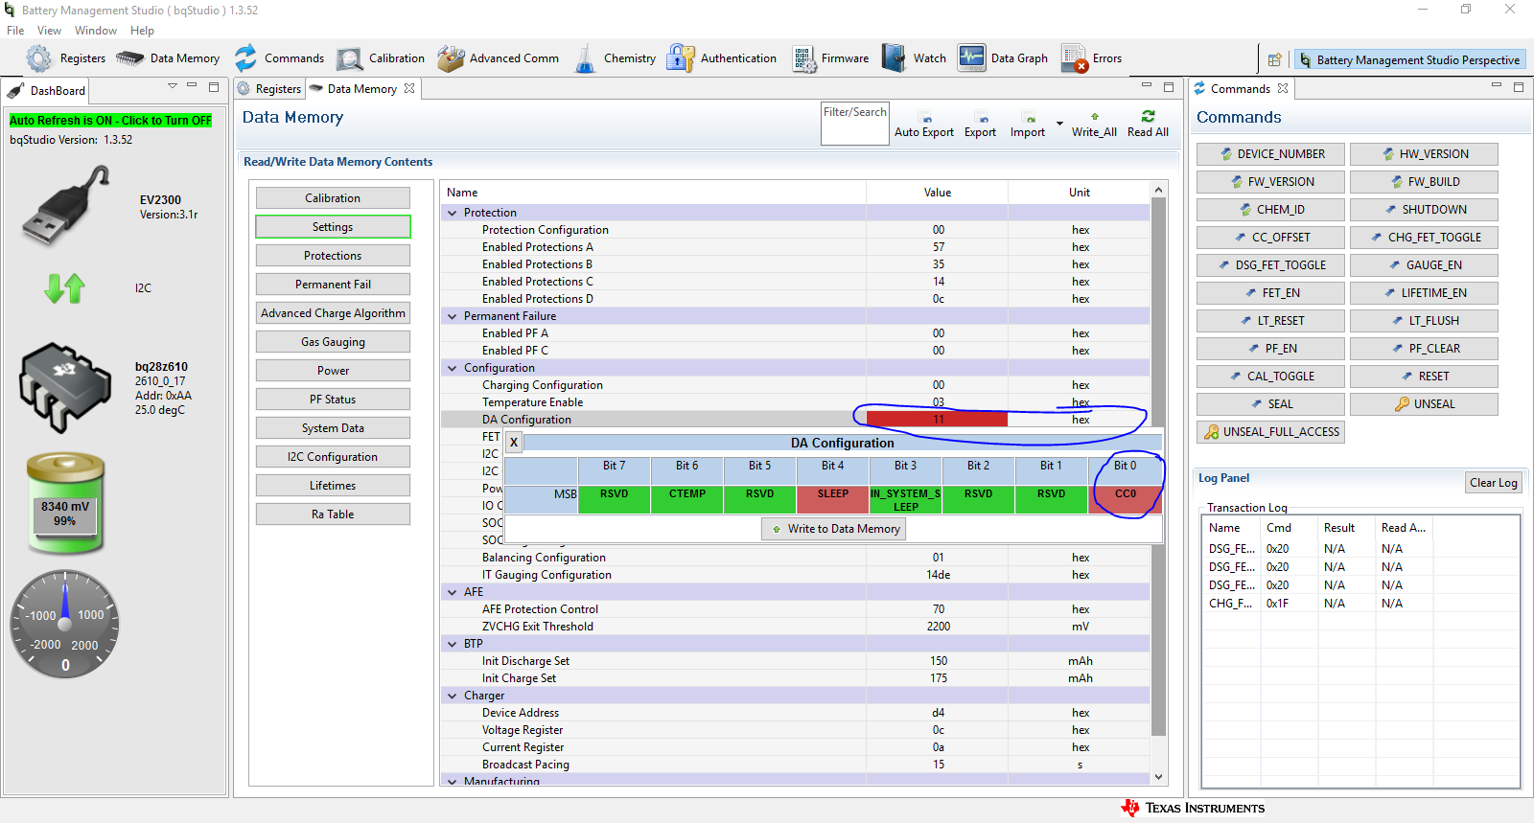Viewport: 1534px width, 823px height.
Task: Open the Dashboard view menu chevron
Action: tap(173, 86)
